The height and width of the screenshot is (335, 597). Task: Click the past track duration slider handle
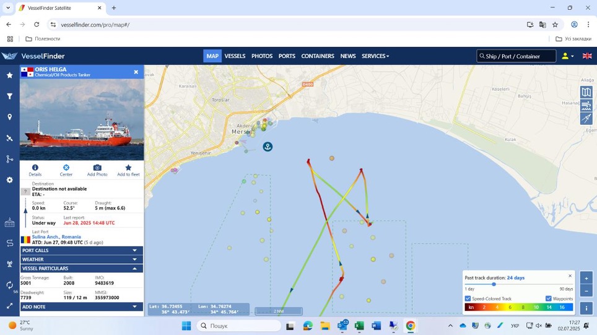[x=494, y=284]
